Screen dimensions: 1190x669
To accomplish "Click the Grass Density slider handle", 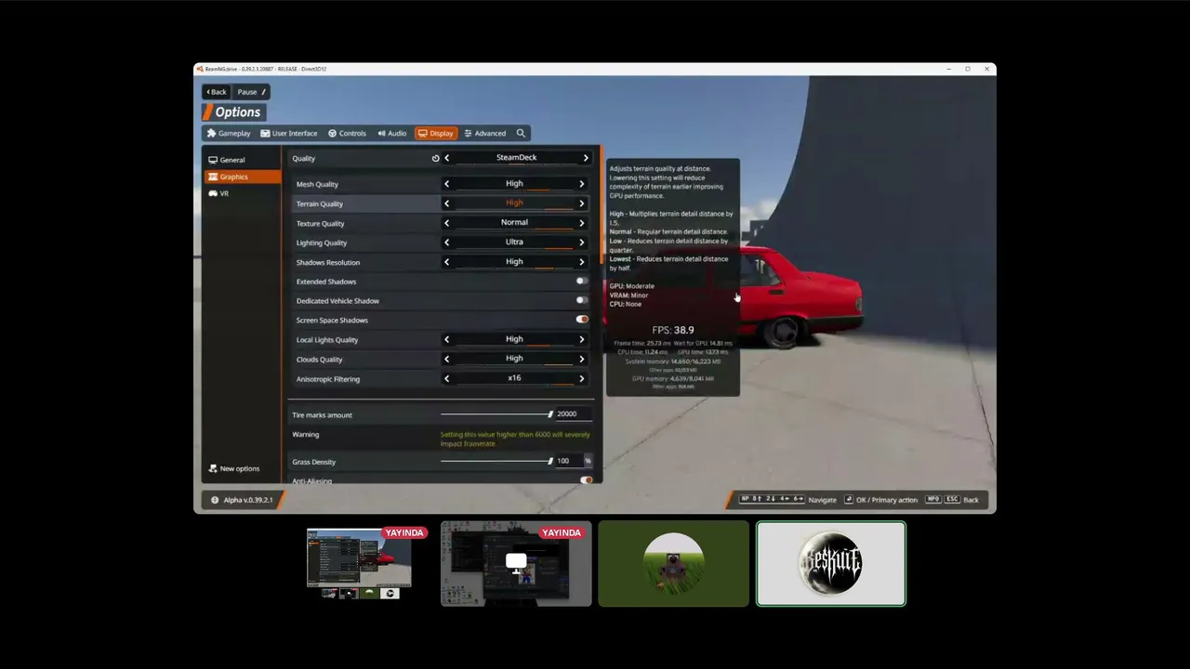I will click(550, 461).
